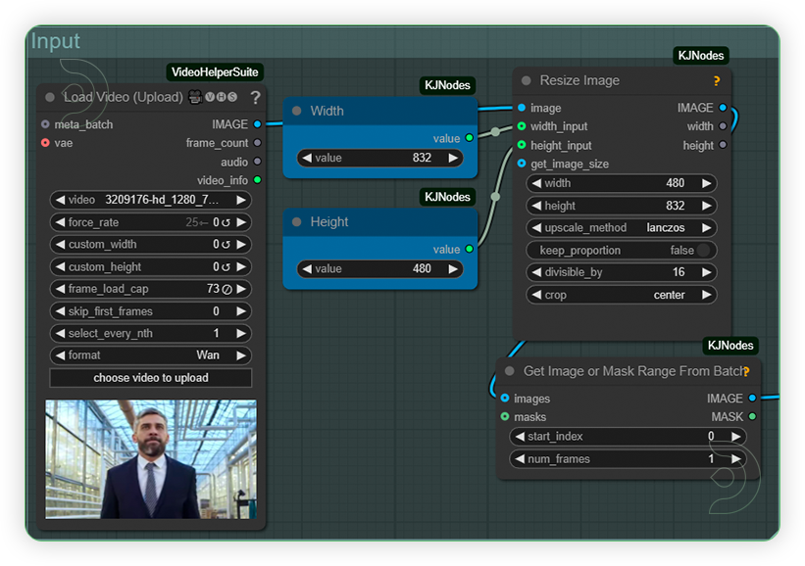Click the IMAGE output dot on Load Video
Image resolution: width=805 pixels, height=566 pixels.
pos(258,124)
